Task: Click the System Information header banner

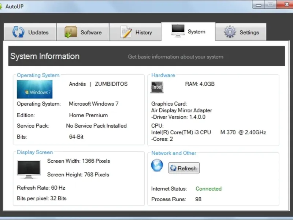Action: coord(146,56)
